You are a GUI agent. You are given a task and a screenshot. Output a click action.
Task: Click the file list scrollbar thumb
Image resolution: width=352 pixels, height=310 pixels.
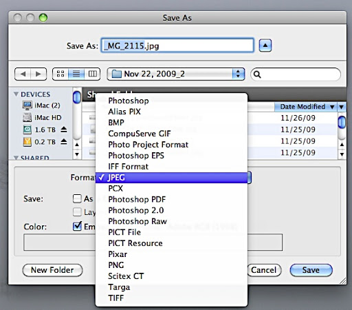click(342, 122)
